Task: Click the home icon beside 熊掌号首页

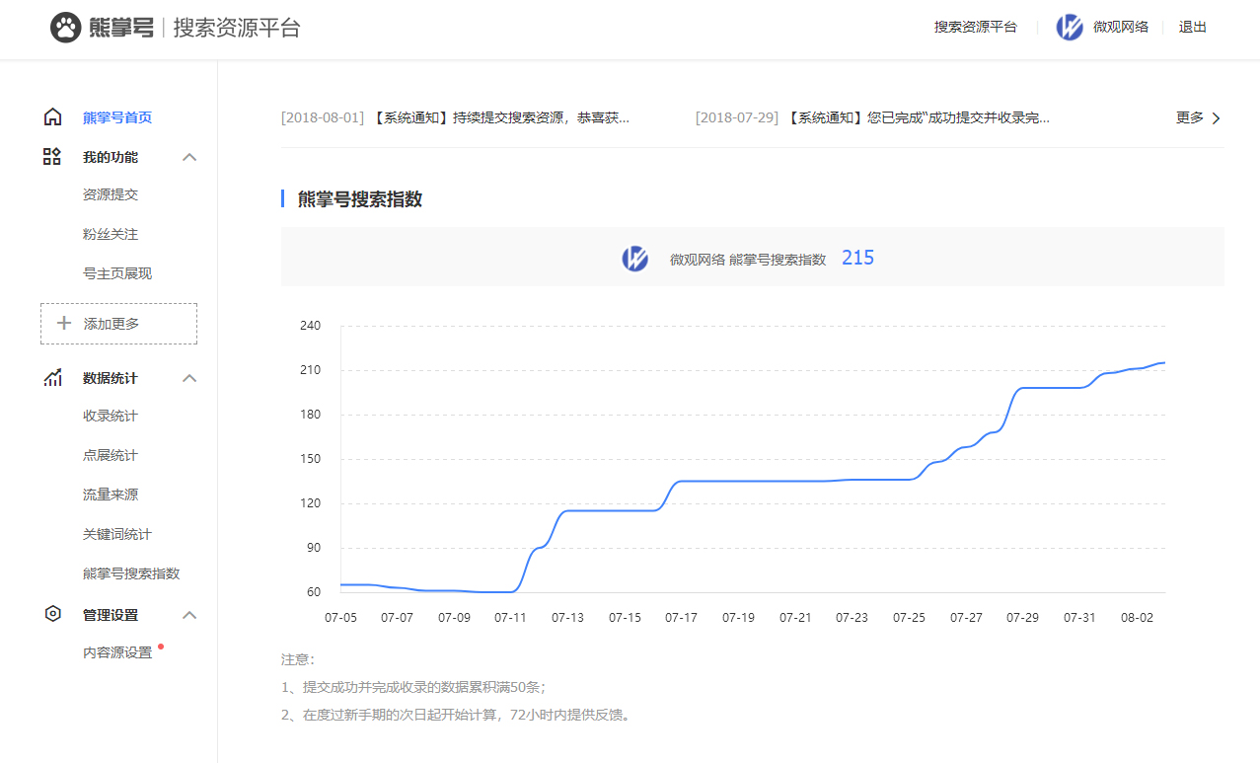Action: [53, 117]
